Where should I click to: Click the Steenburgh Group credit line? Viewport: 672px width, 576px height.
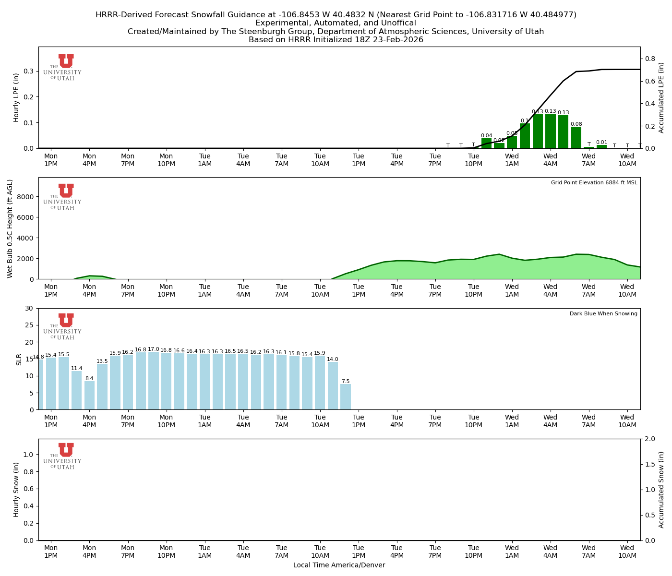336,32
